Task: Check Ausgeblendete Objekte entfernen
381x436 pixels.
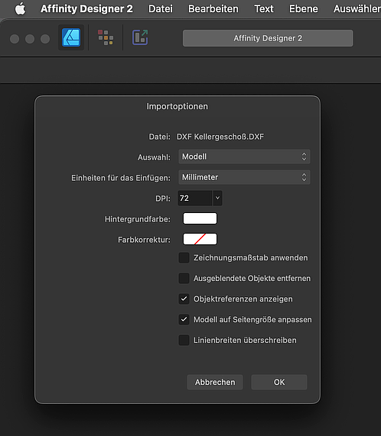Action: click(184, 279)
